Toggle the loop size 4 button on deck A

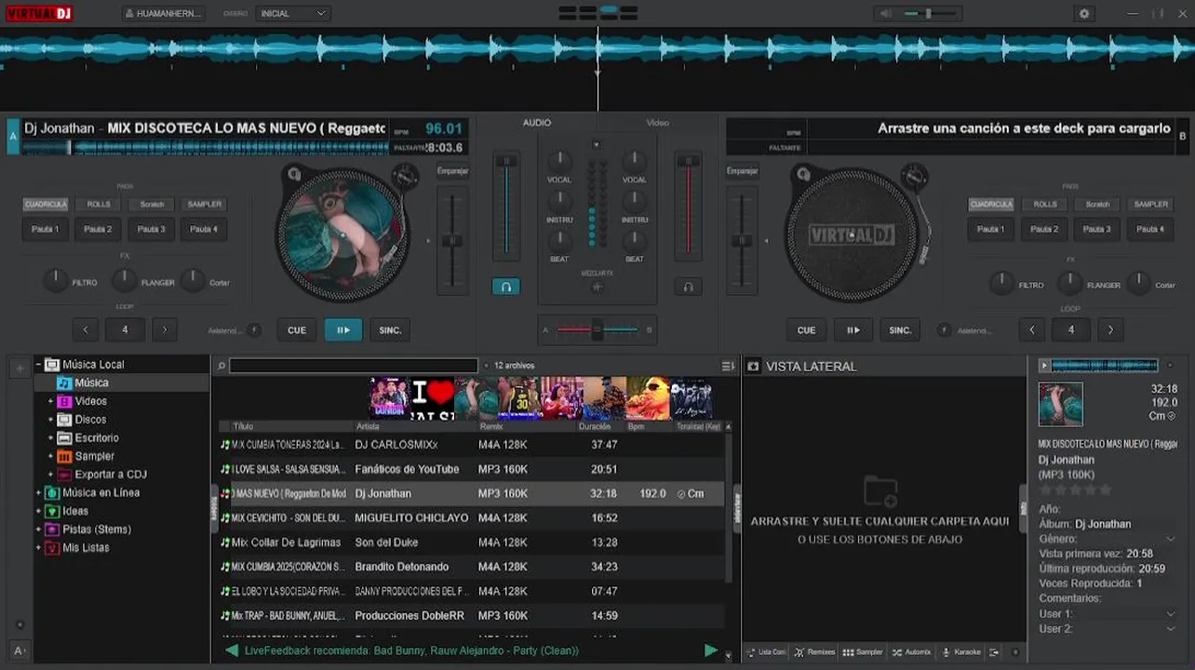[125, 329]
